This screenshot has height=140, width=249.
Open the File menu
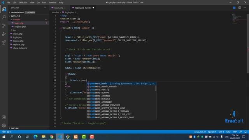tap(9, 3)
